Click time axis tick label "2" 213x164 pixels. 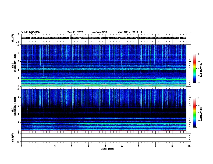55,146
